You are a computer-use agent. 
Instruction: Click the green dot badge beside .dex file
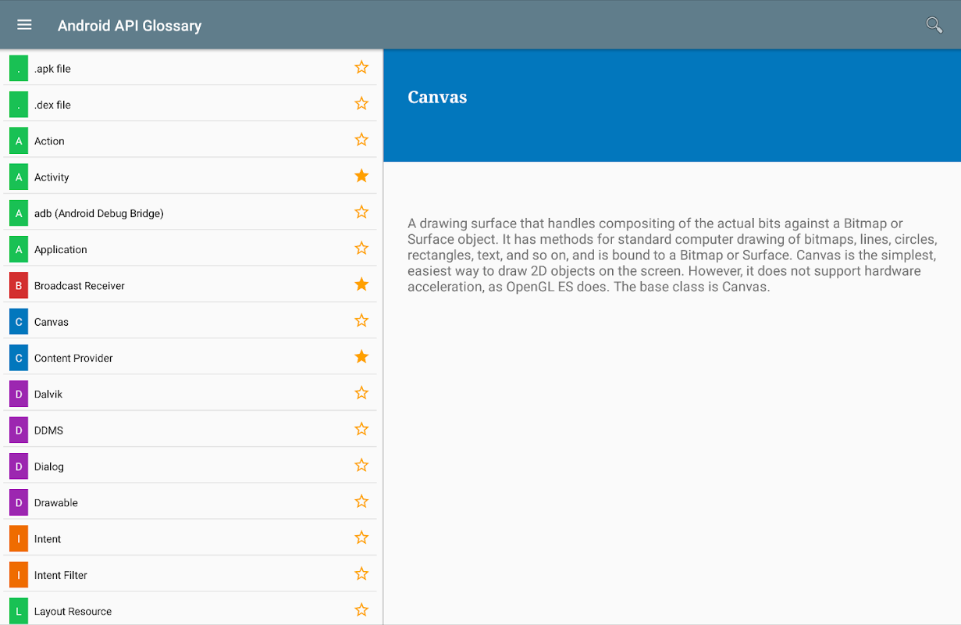coord(19,105)
